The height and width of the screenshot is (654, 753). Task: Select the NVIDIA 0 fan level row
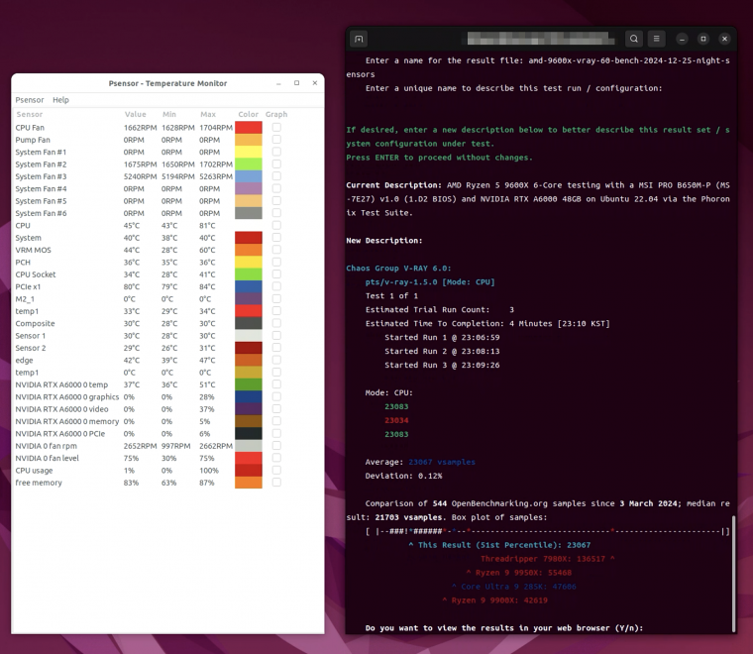(167, 458)
